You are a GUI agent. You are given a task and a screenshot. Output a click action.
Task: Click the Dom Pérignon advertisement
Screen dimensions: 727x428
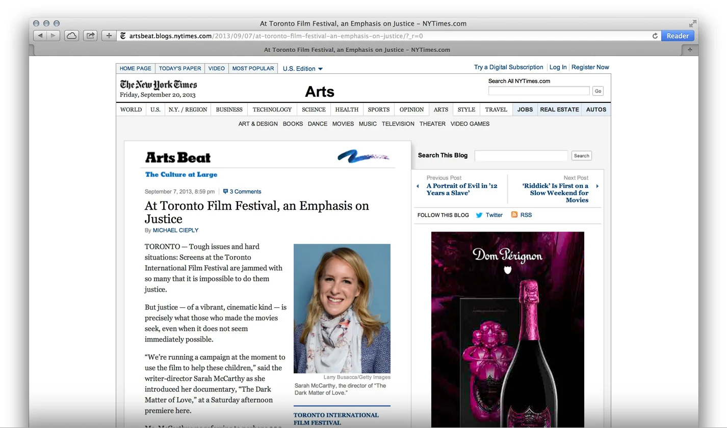508,329
